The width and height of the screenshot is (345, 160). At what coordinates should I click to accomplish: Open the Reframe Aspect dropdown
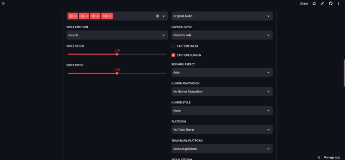(222, 72)
